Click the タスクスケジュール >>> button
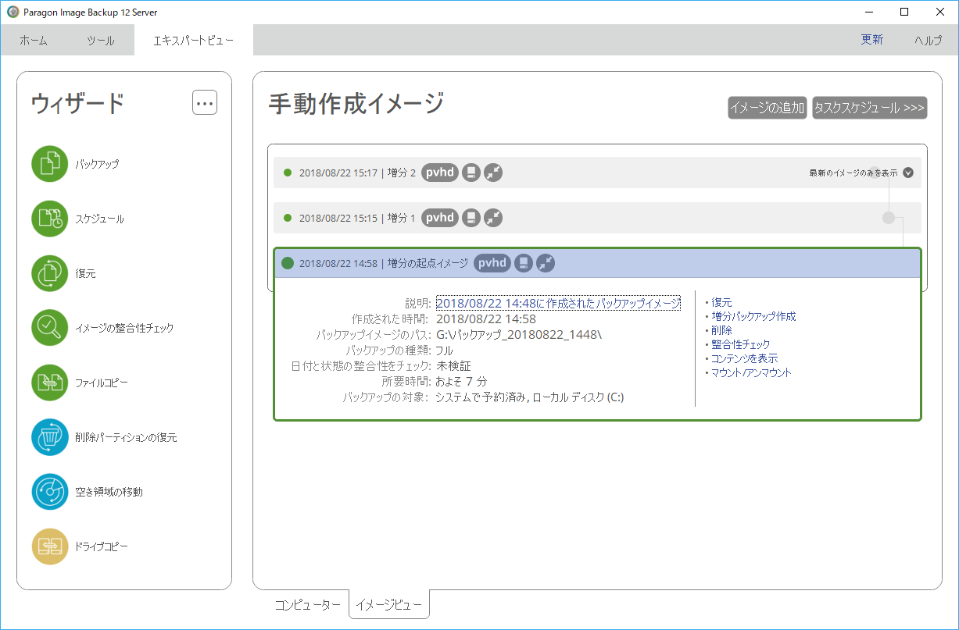The width and height of the screenshot is (959, 630). click(869, 109)
